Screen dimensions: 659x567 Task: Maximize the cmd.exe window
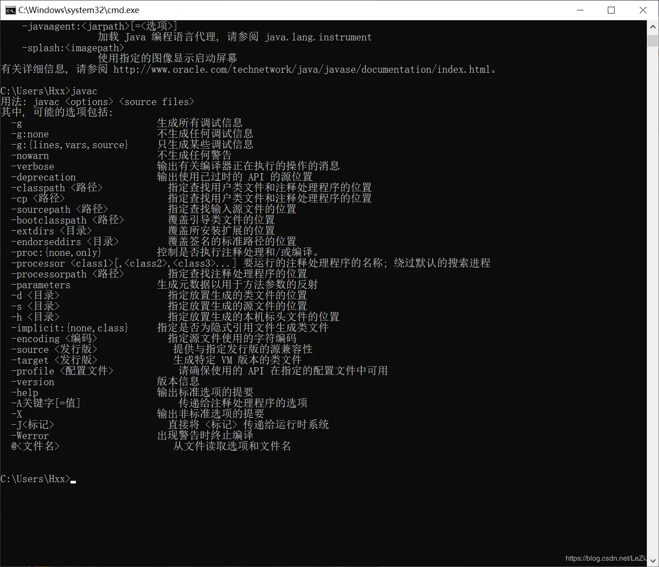coord(611,10)
